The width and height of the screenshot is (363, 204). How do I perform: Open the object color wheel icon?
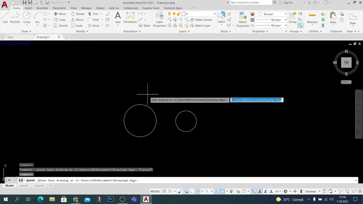(x=252, y=14)
